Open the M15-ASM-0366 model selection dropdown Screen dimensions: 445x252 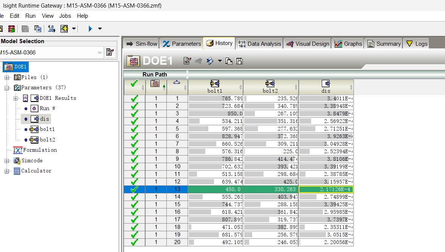pos(100,52)
